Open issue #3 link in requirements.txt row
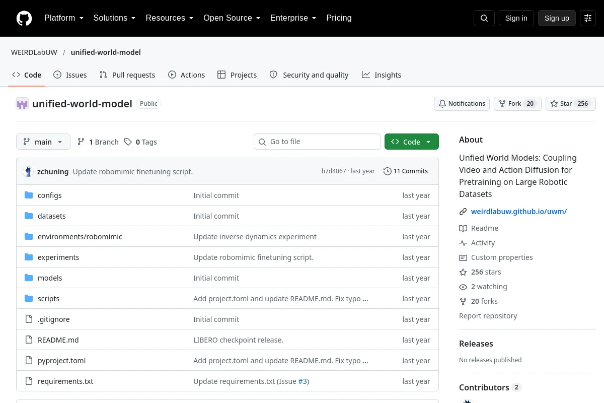 coord(303,381)
